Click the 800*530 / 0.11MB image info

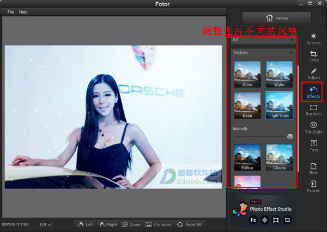pos(15,224)
